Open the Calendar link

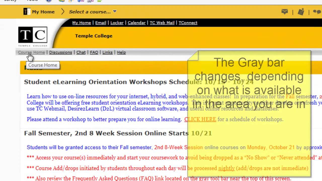coord(137,23)
